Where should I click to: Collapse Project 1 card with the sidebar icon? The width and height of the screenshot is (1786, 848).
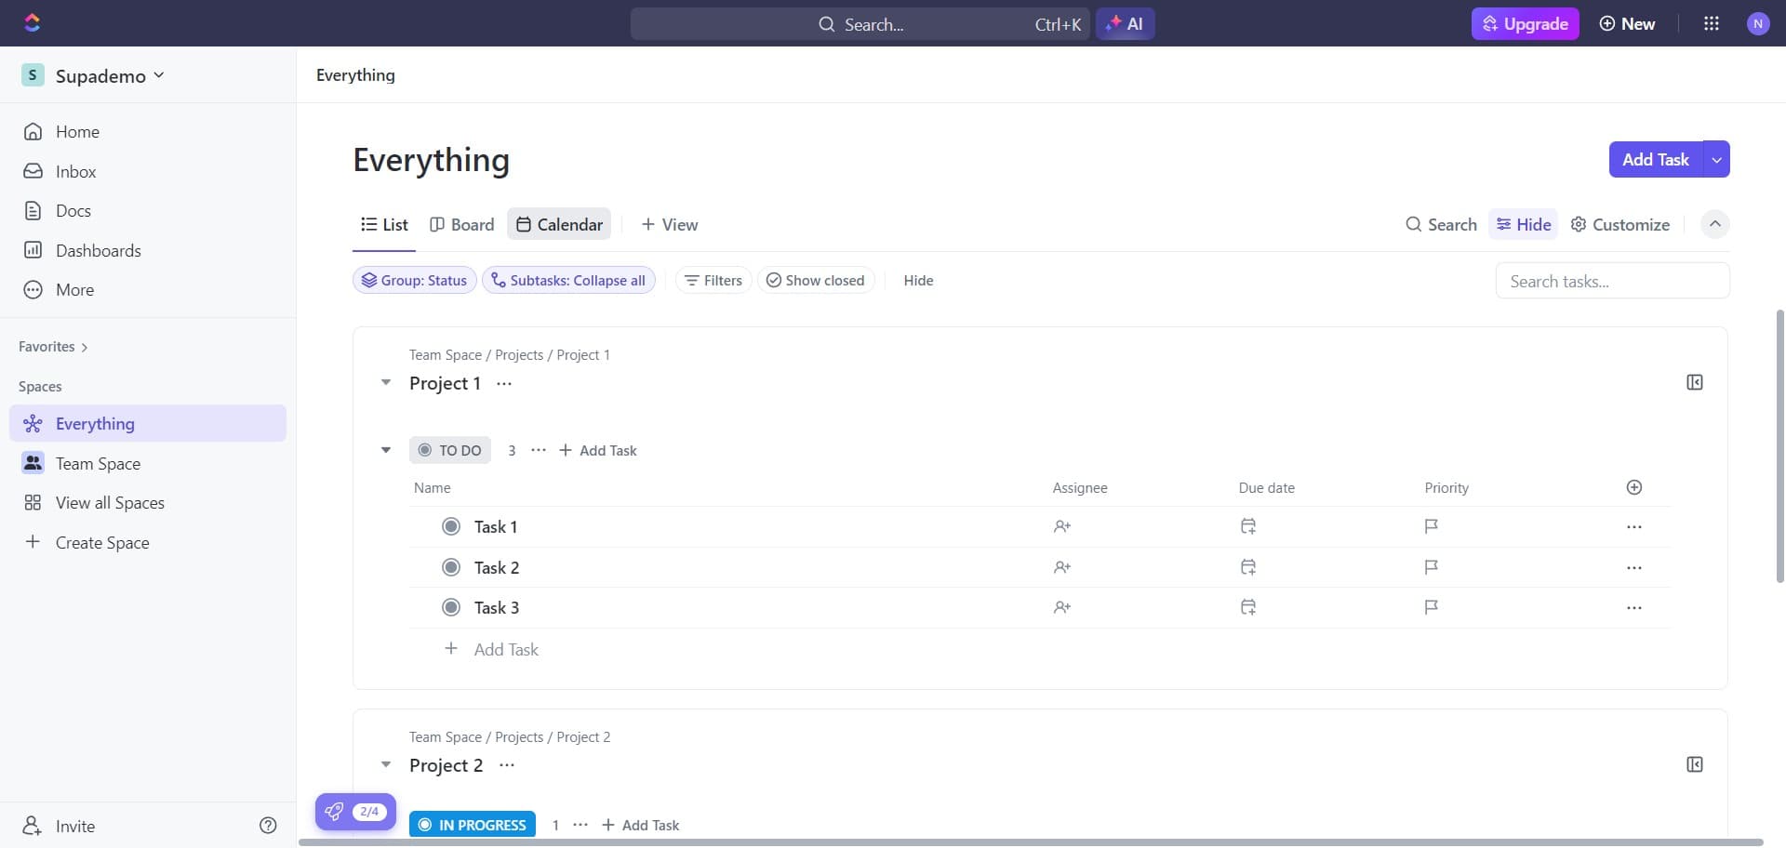(1694, 381)
